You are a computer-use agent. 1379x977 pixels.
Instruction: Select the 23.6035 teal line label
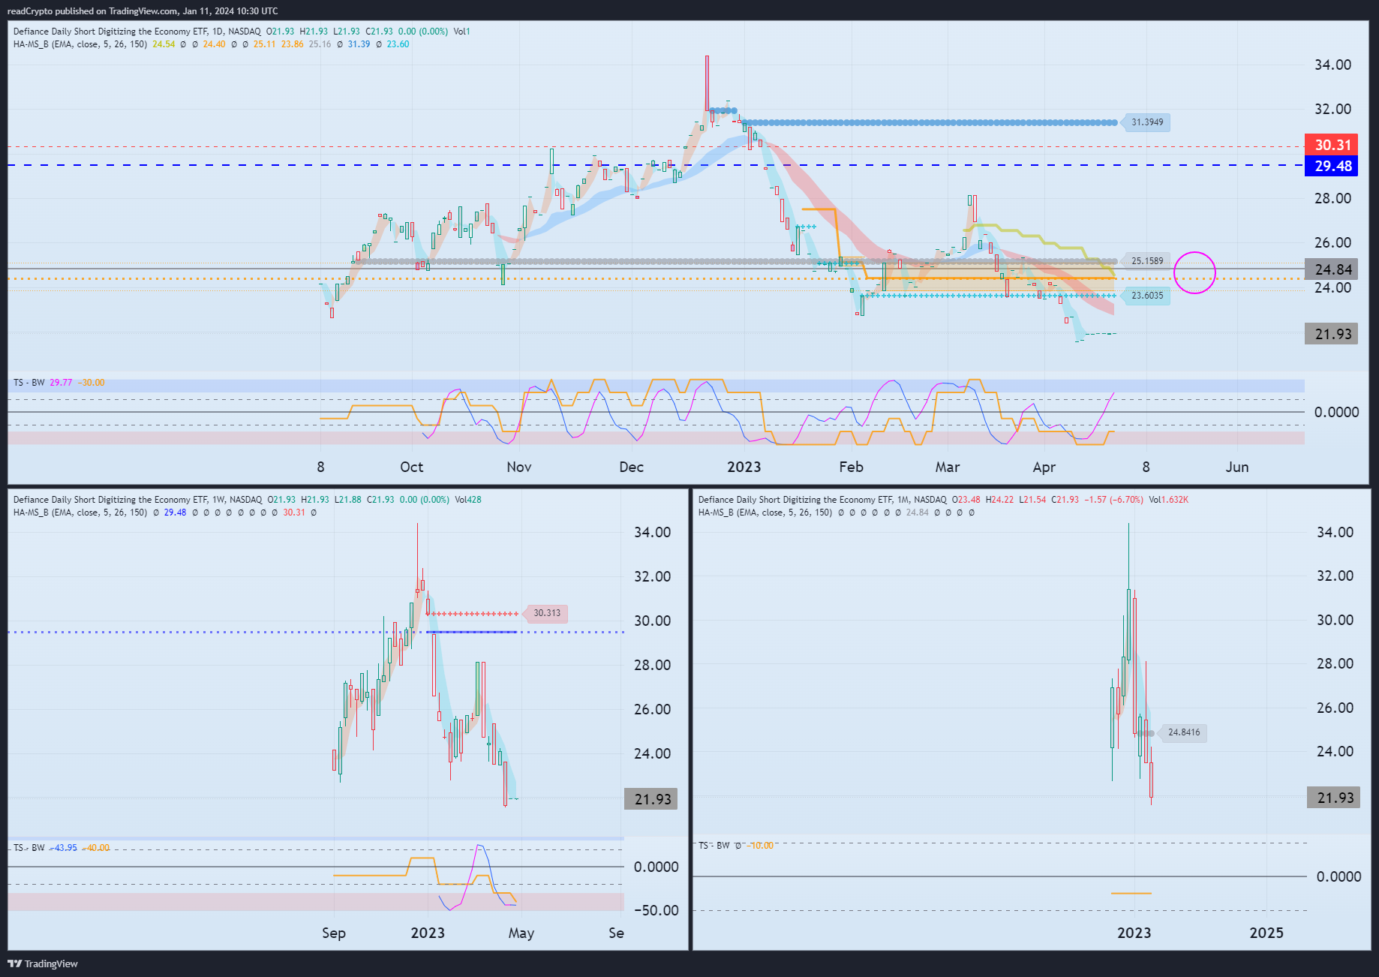(x=1147, y=296)
